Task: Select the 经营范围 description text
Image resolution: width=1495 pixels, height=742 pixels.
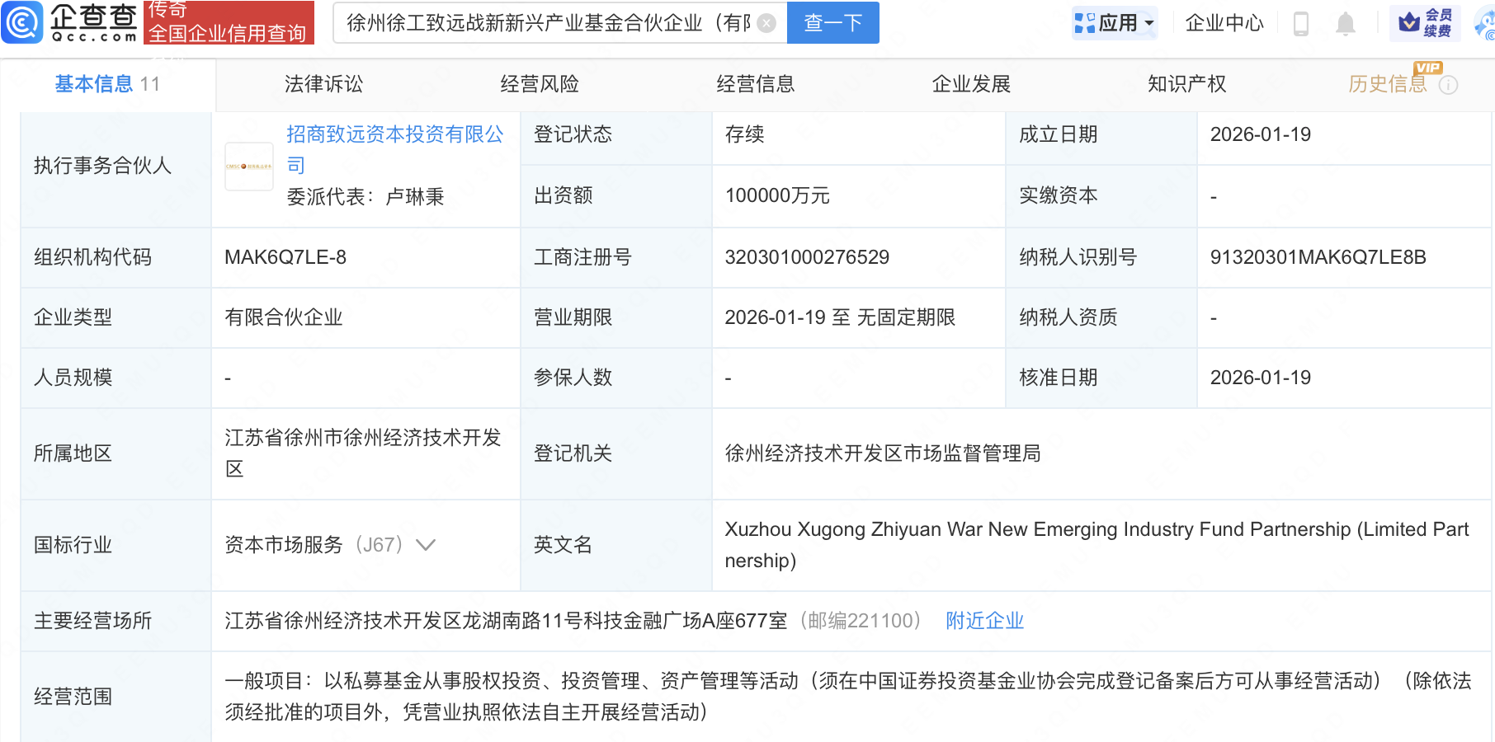Action: [x=848, y=697]
